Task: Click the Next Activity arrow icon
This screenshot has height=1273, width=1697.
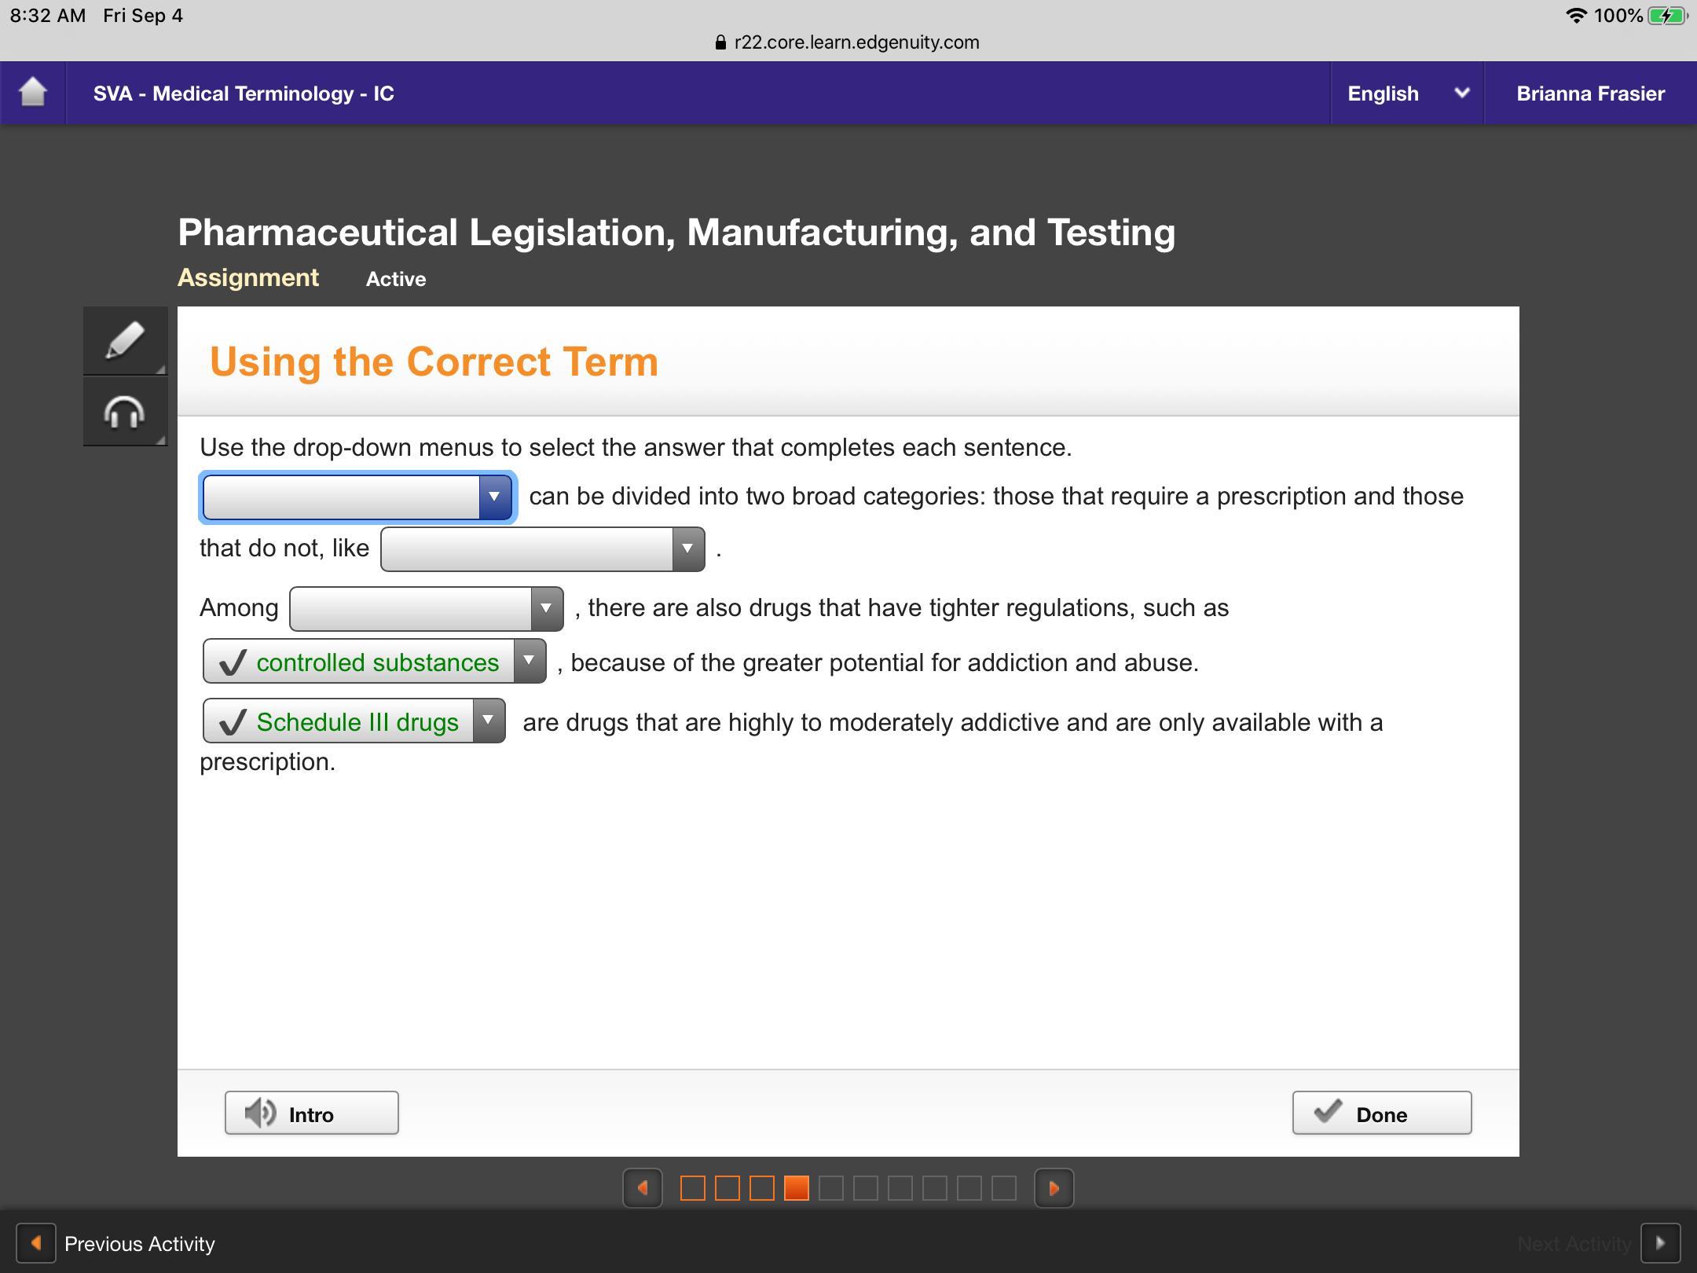Action: click(1660, 1243)
